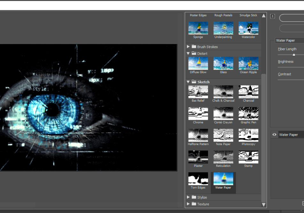Choose the Charcoal sketch filter thumbnail
This screenshot has width=304, height=213.
point(248,92)
